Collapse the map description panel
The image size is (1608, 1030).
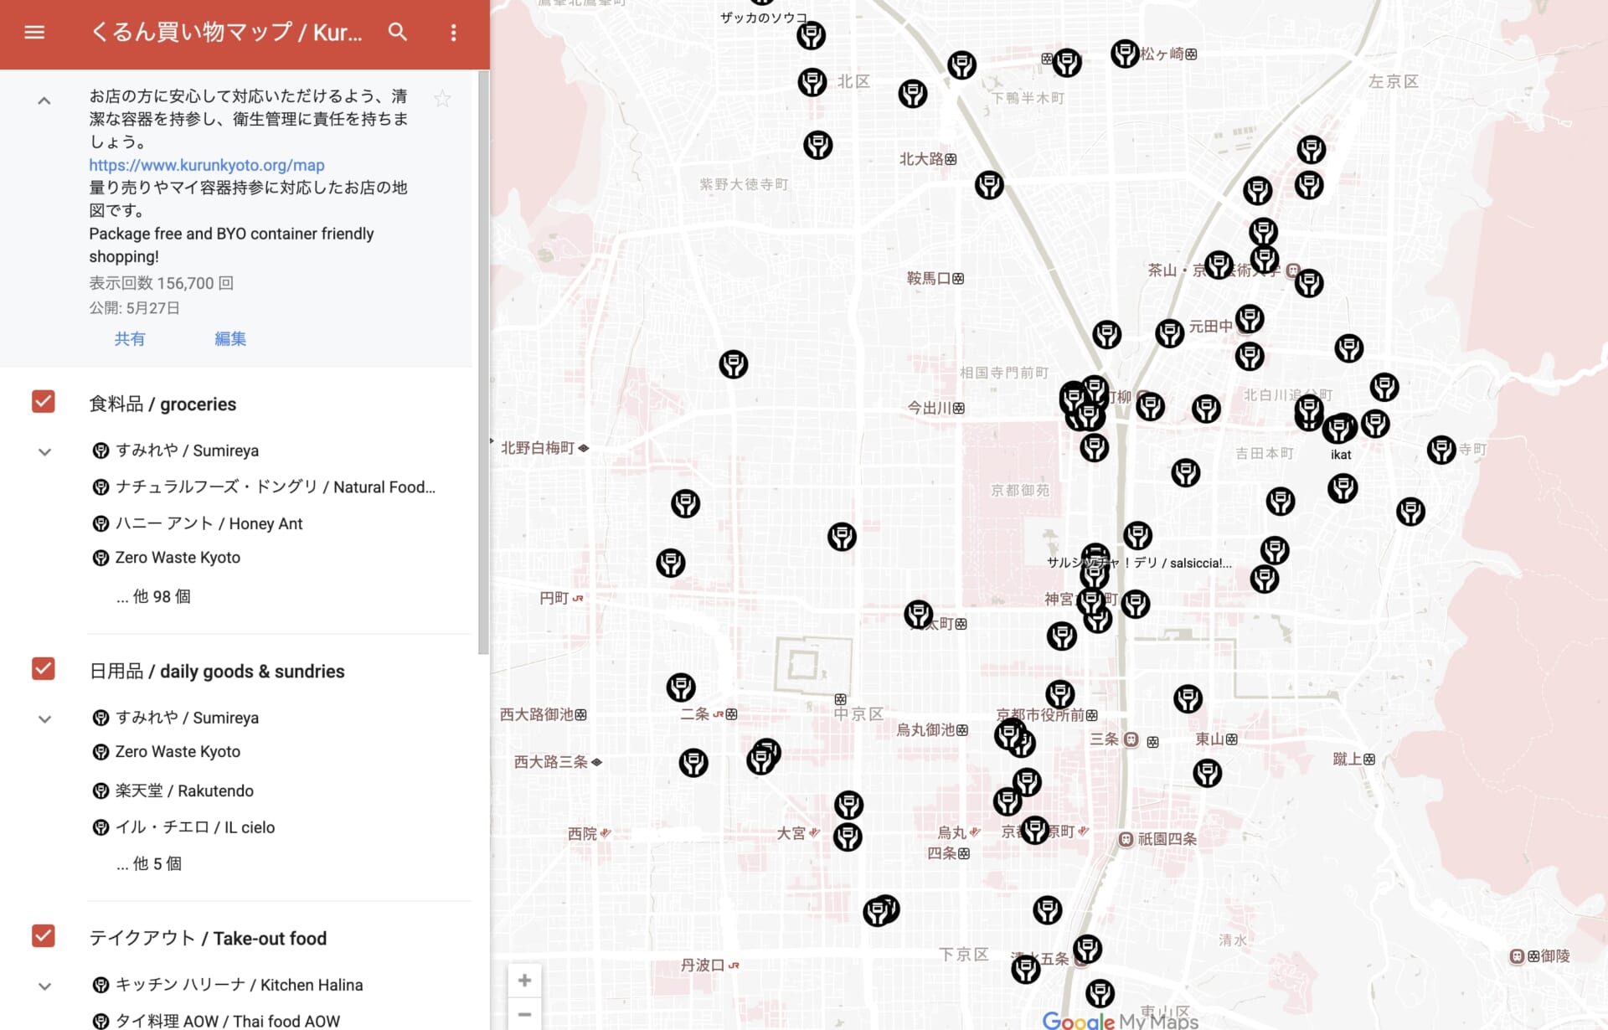(44, 100)
